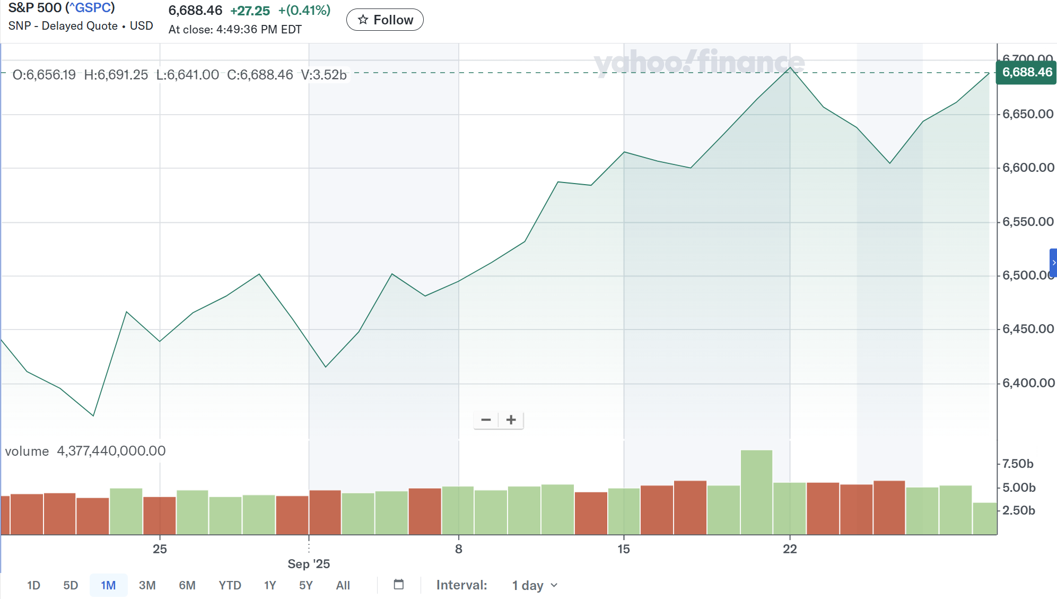
Task: Switch to the 6M range
Action: click(x=187, y=585)
